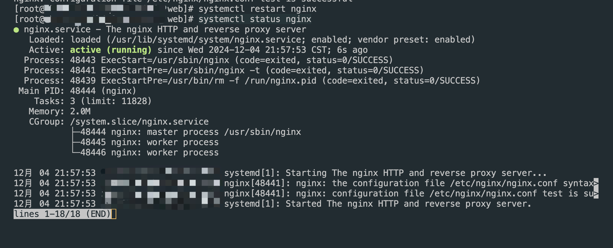Click the "systemctl status nginx" command text
The image size is (613, 248).
[x=255, y=19]
